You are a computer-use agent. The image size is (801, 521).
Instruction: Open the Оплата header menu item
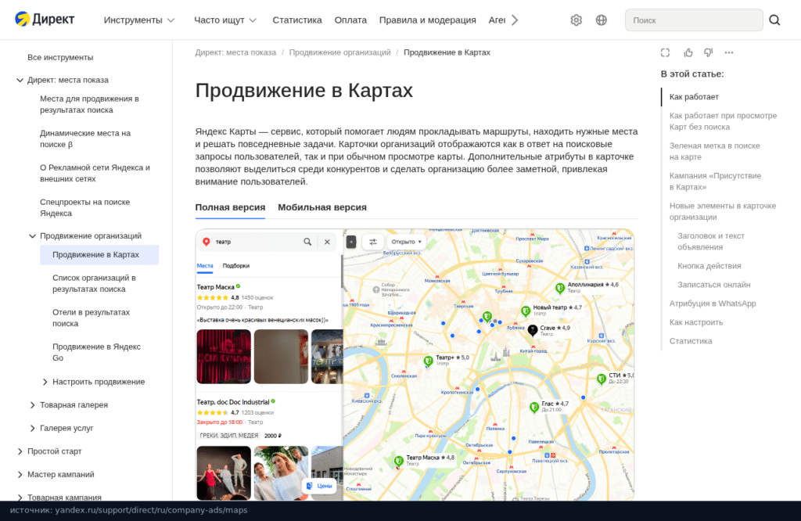tap(350, 20)
